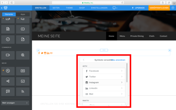The image size is (176, 110).
Task: Open the THEME tab
Action: pos(69,8)
